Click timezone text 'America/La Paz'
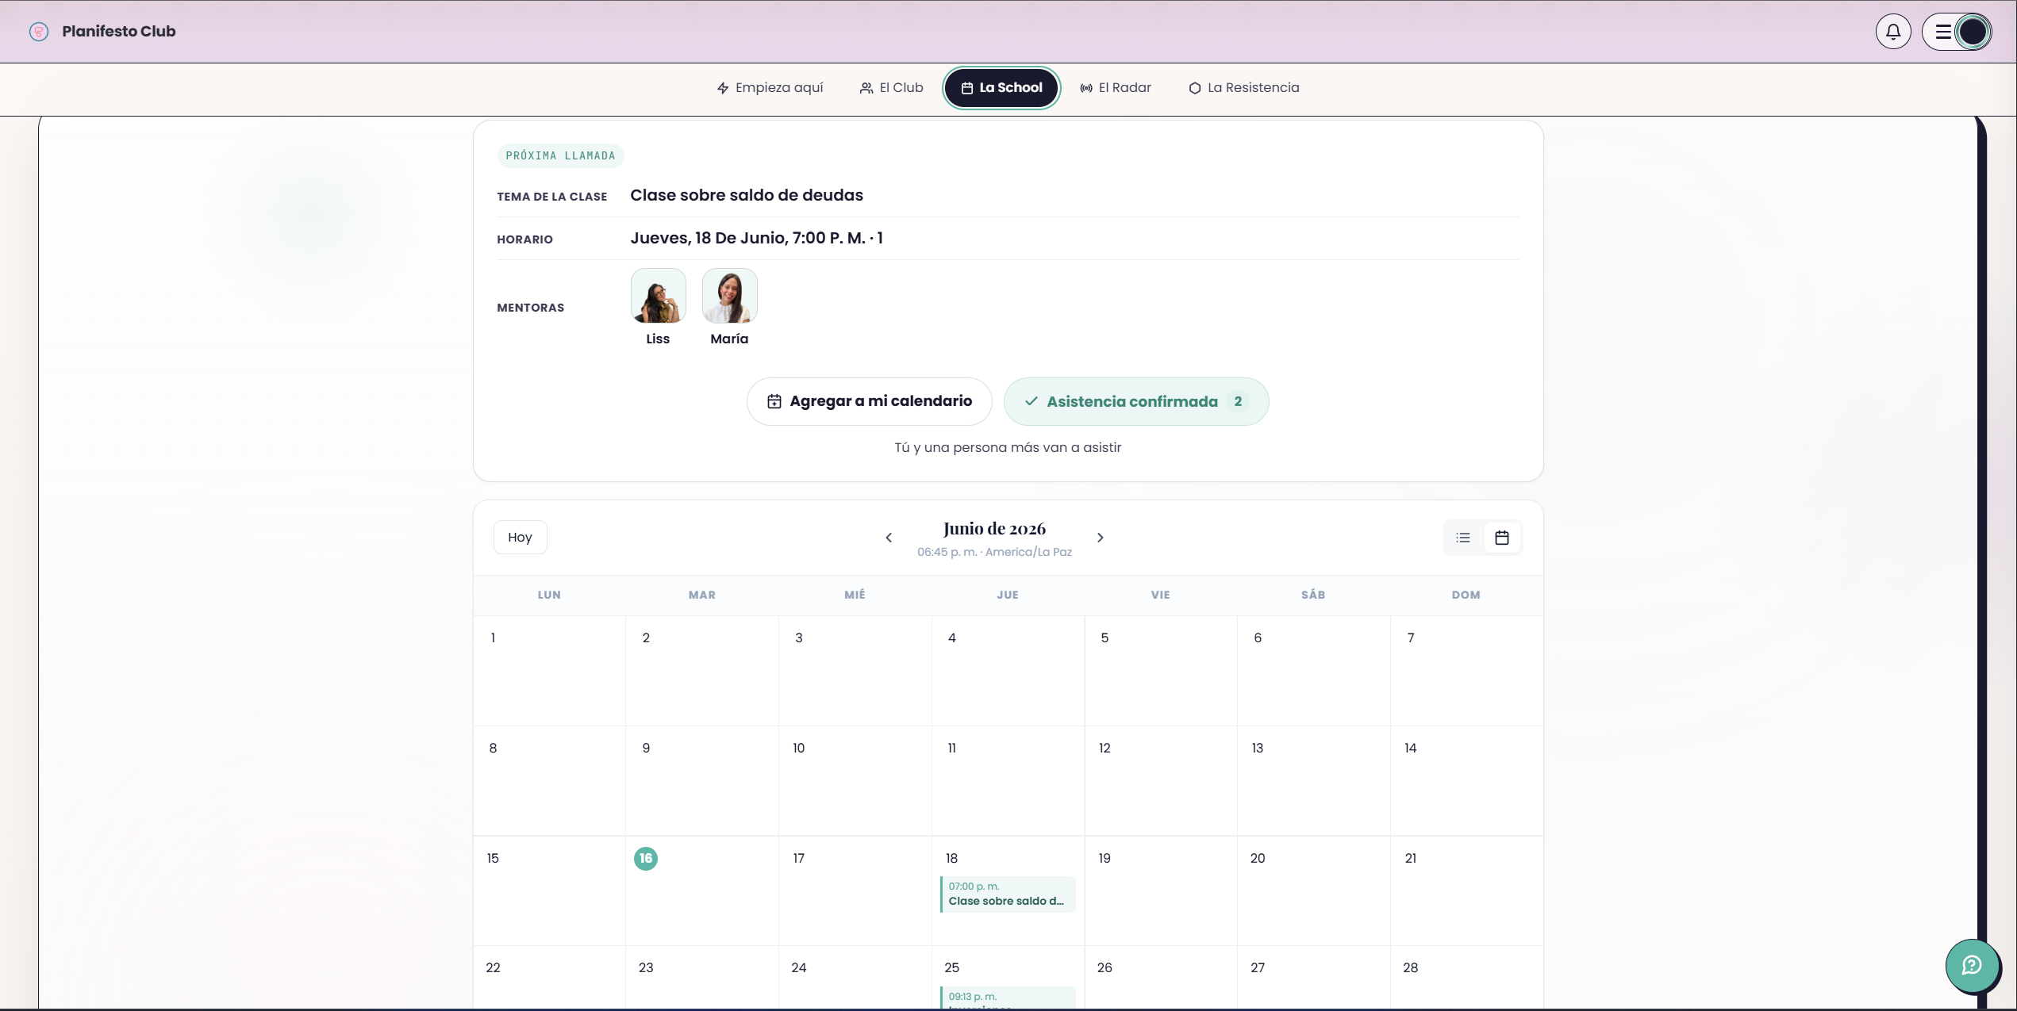Viewport: 2017px width, 1011px height. [x=1028, y=553]
